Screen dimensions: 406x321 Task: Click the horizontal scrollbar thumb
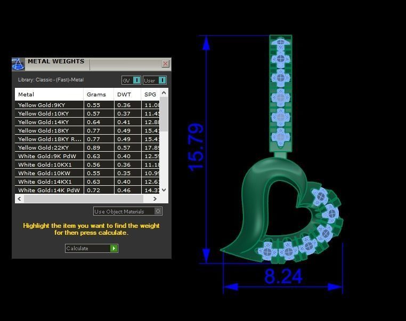click(84, 199)
